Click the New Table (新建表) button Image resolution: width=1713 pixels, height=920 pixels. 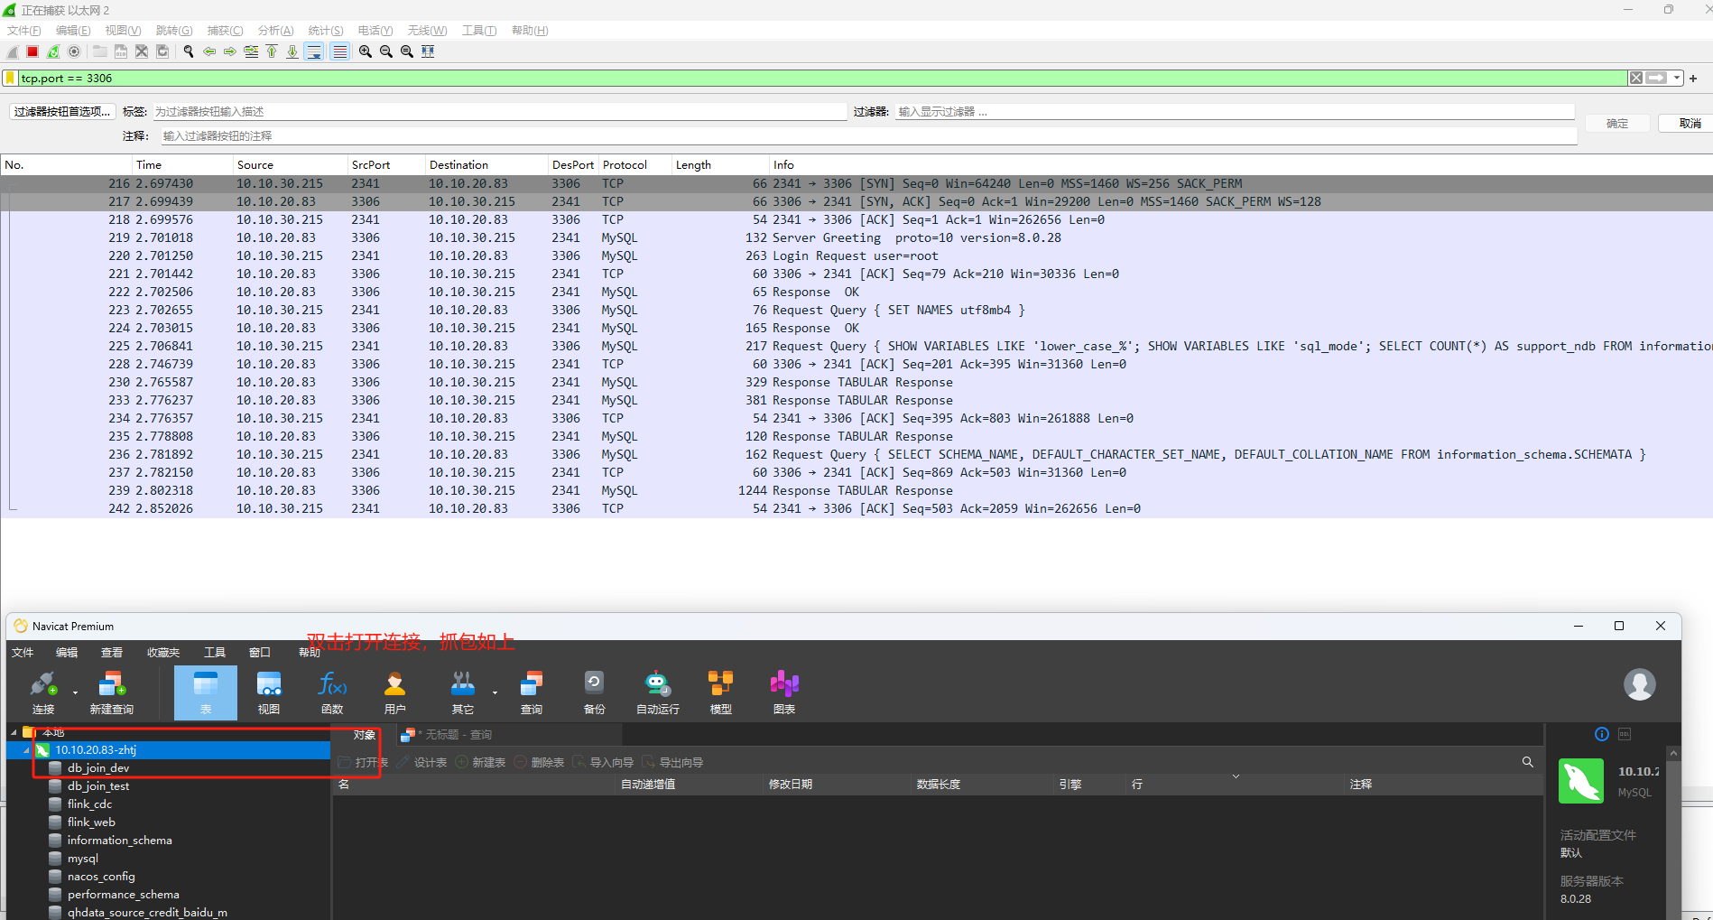click(481, 763)
